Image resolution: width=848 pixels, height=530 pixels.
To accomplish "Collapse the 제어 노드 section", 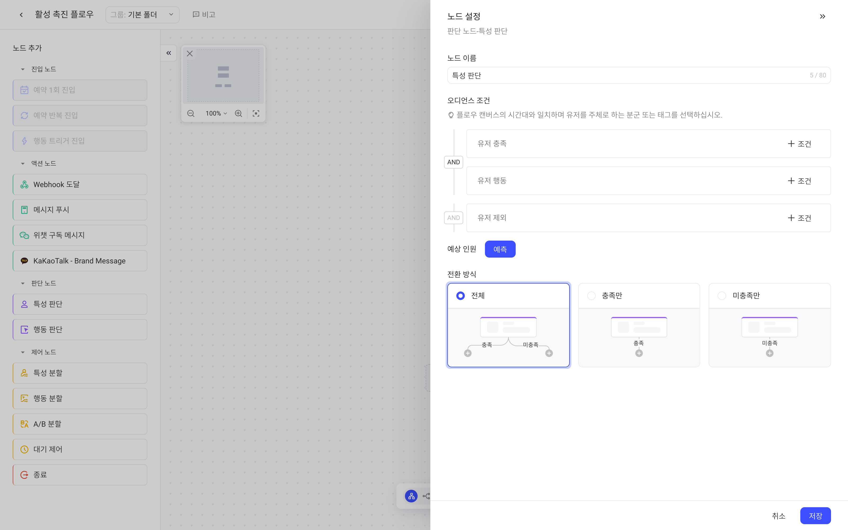I will pos(23,352).
